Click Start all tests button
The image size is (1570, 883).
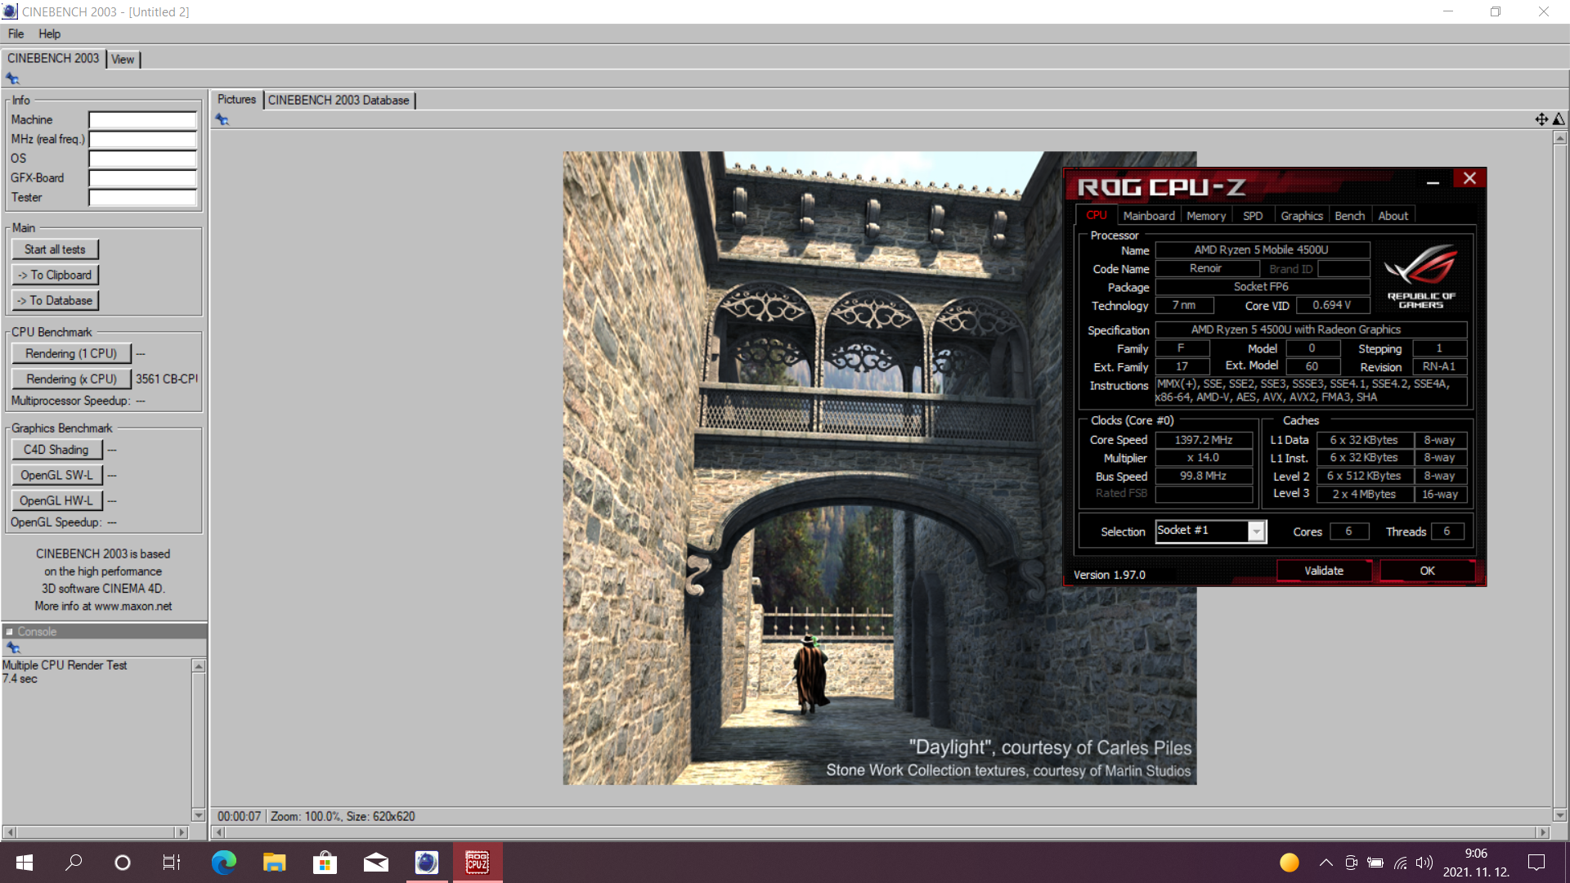pos(55,249)
